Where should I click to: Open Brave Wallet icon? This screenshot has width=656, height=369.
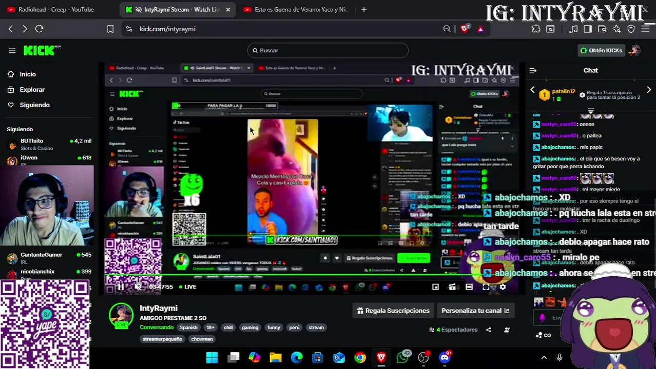pyautogui.click(x=602, y=29)
